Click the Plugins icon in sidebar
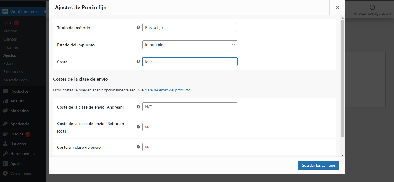The width and height of the screenshot is (394, 182). tap(5, 134)
